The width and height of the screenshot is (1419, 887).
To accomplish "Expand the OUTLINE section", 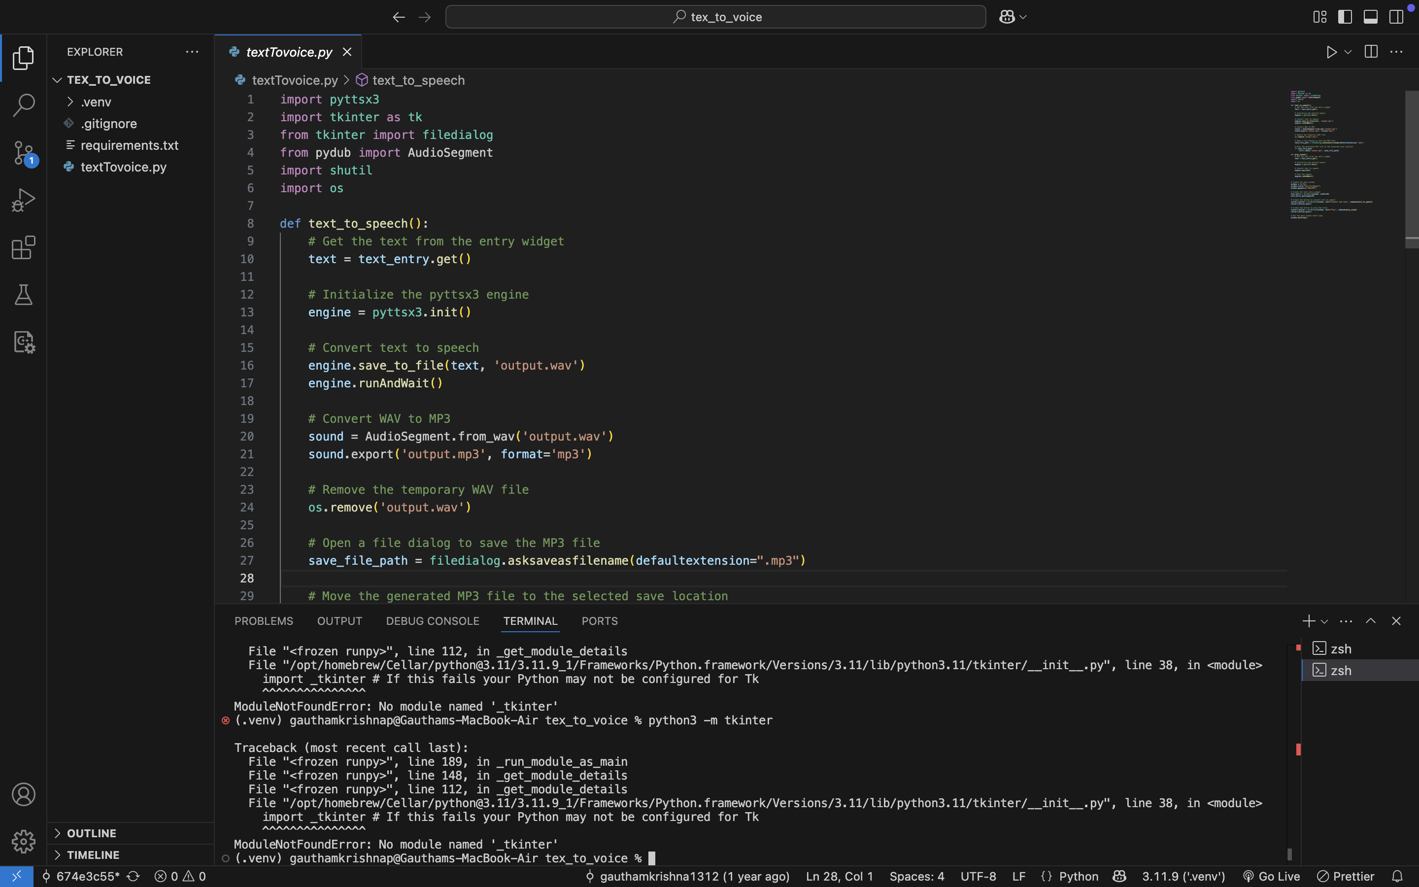I will tap(92, 833).
